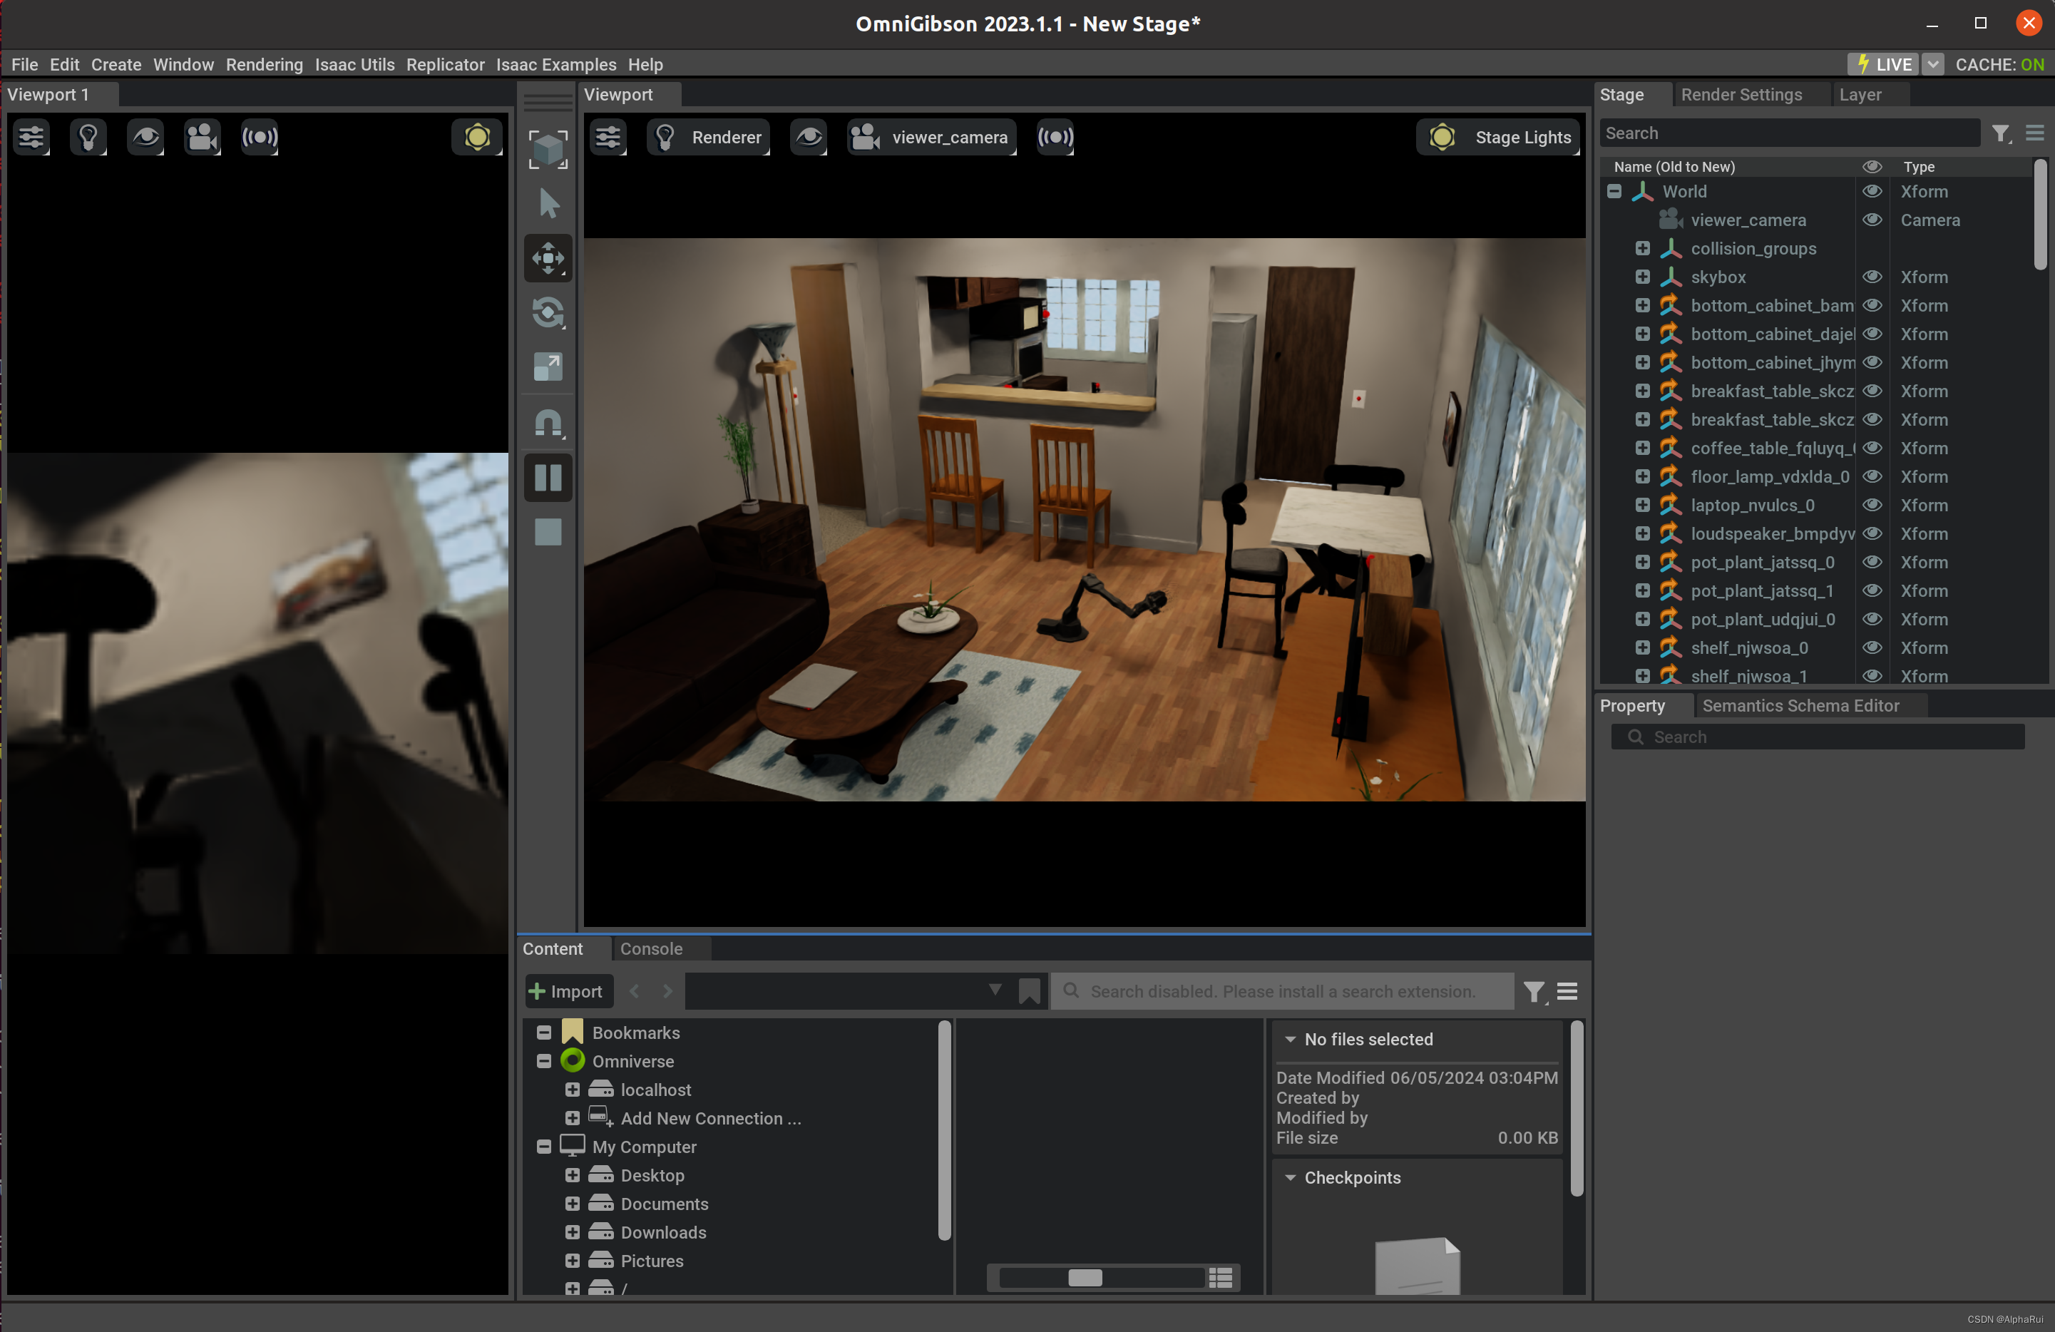Screen dimensions: 2055x1332
Task: Open viewport settings sliders icon in the main Viewport
Action: click(608, 137)
